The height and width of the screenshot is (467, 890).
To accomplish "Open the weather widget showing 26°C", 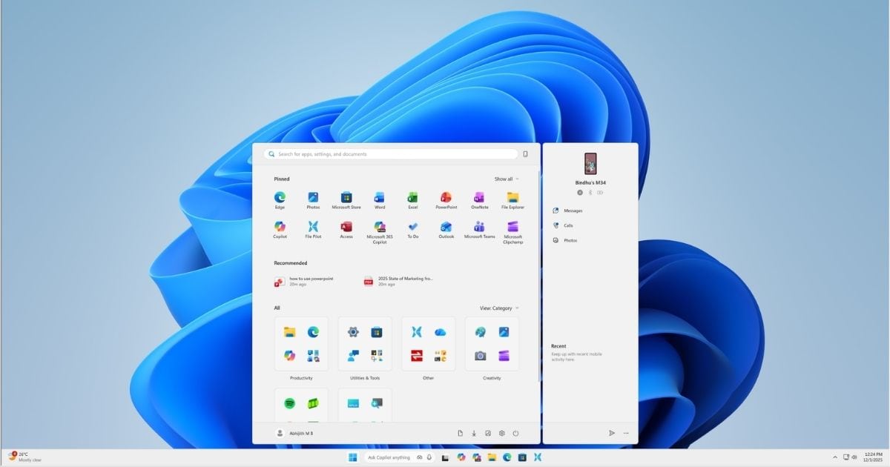I will pyautogui.click(x=24, y=457).
